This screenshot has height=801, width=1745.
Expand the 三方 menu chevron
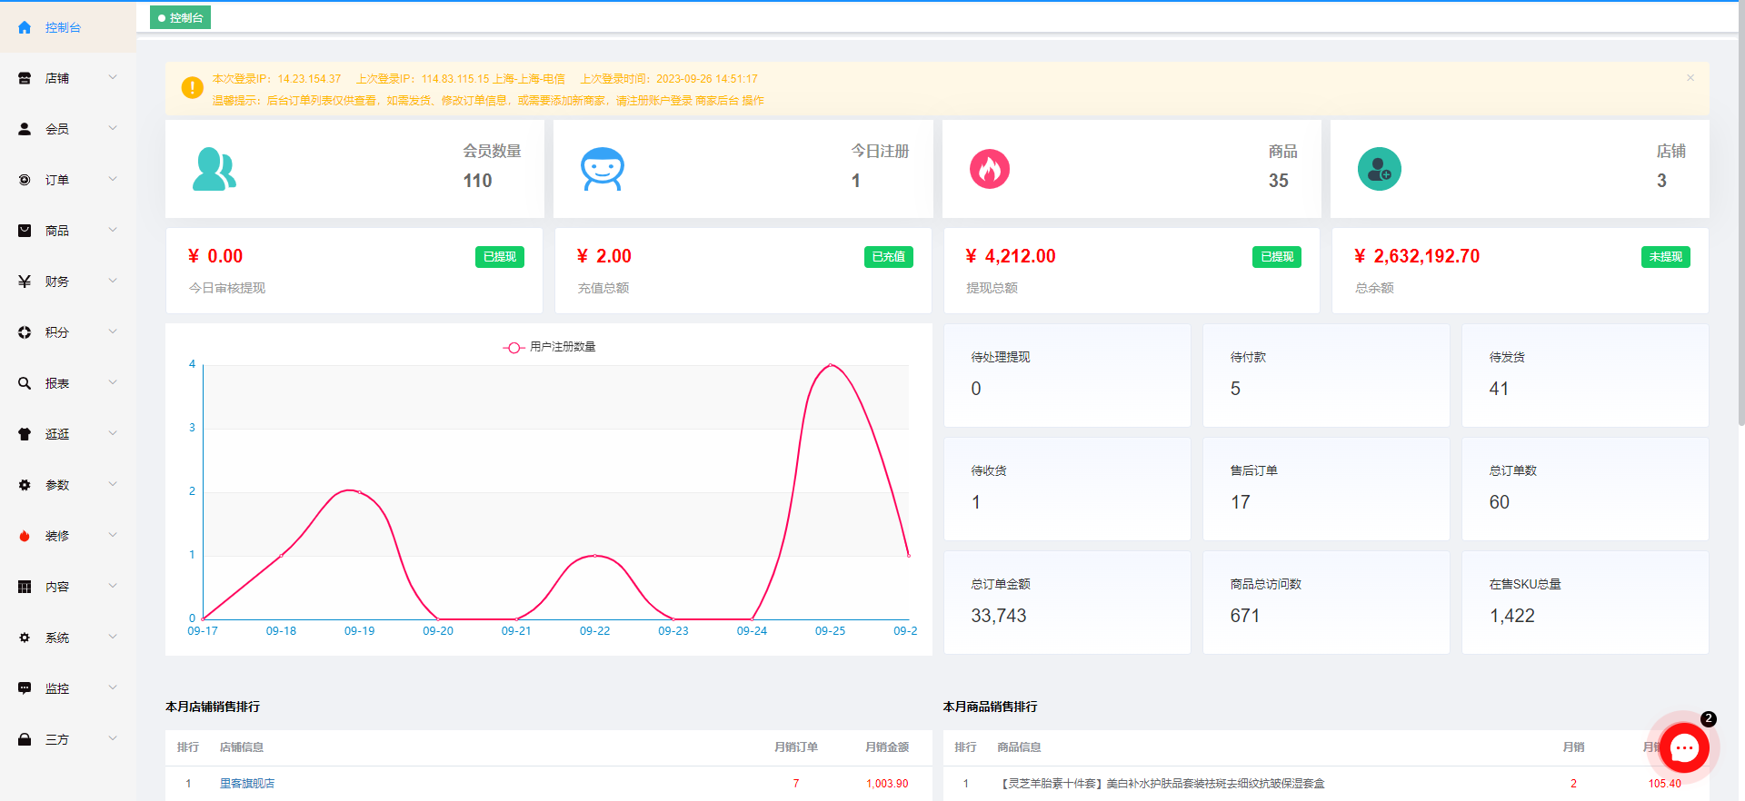(x=113, y=738)
